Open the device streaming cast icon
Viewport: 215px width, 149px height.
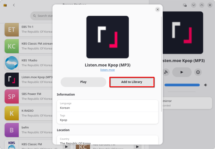(x=166, y=72)
